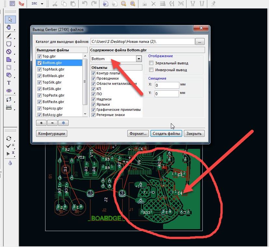Toggle the Надписи checkbox

tap(93, 99)
